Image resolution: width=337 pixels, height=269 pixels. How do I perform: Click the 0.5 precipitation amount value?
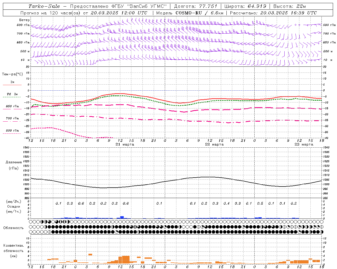[x=260, y=204]
